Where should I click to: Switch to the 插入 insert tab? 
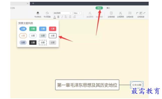108,8
